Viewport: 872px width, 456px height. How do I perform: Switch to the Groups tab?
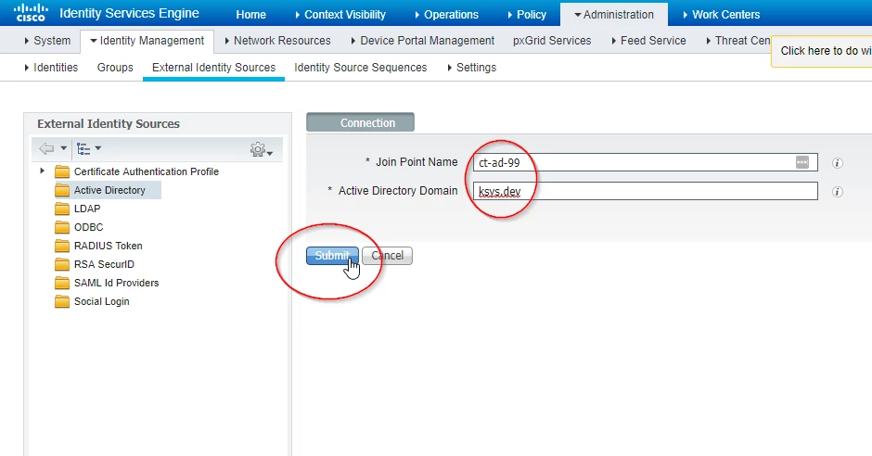click(115, 68)
